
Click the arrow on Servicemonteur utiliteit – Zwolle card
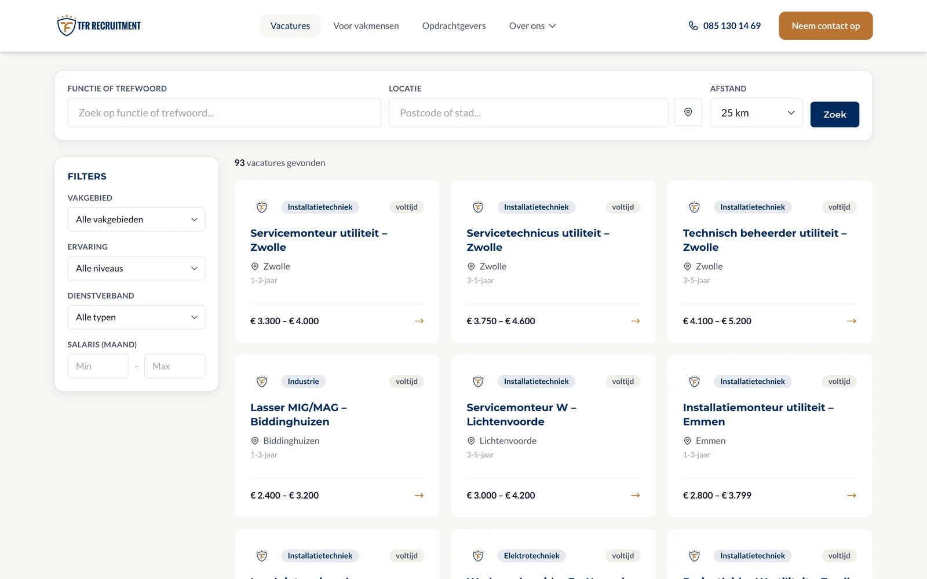pyautogui.click(x=419, y=321)
